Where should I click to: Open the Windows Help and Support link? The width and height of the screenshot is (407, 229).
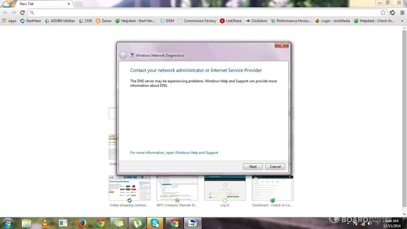pyautogui.click(x=174, y=153)
